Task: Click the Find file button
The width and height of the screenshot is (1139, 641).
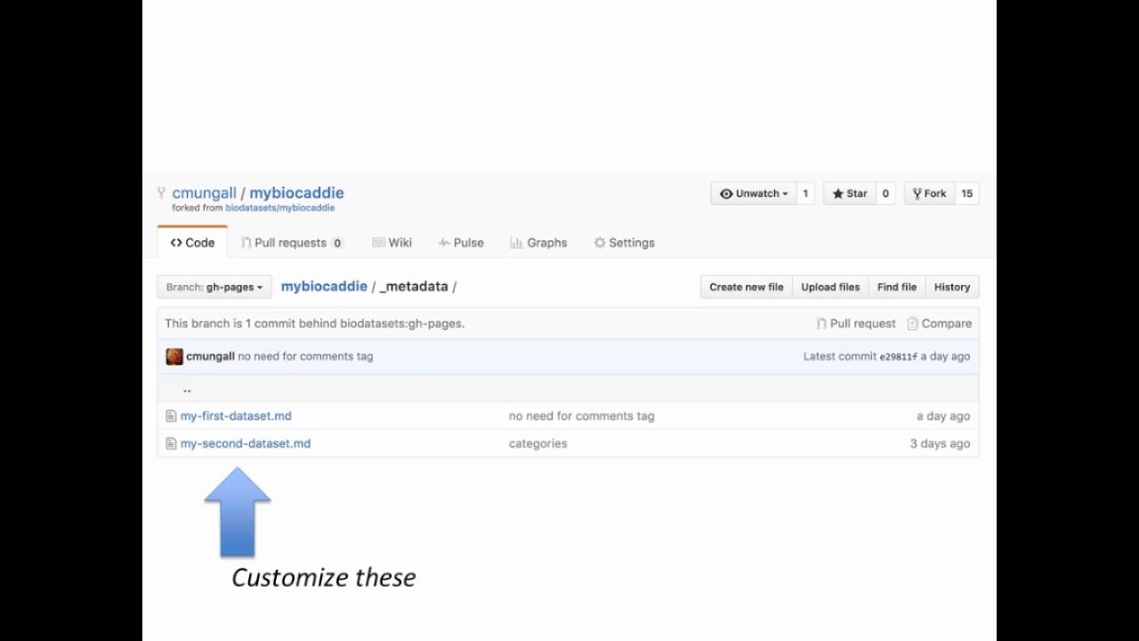Action: (x=897, y=287)
